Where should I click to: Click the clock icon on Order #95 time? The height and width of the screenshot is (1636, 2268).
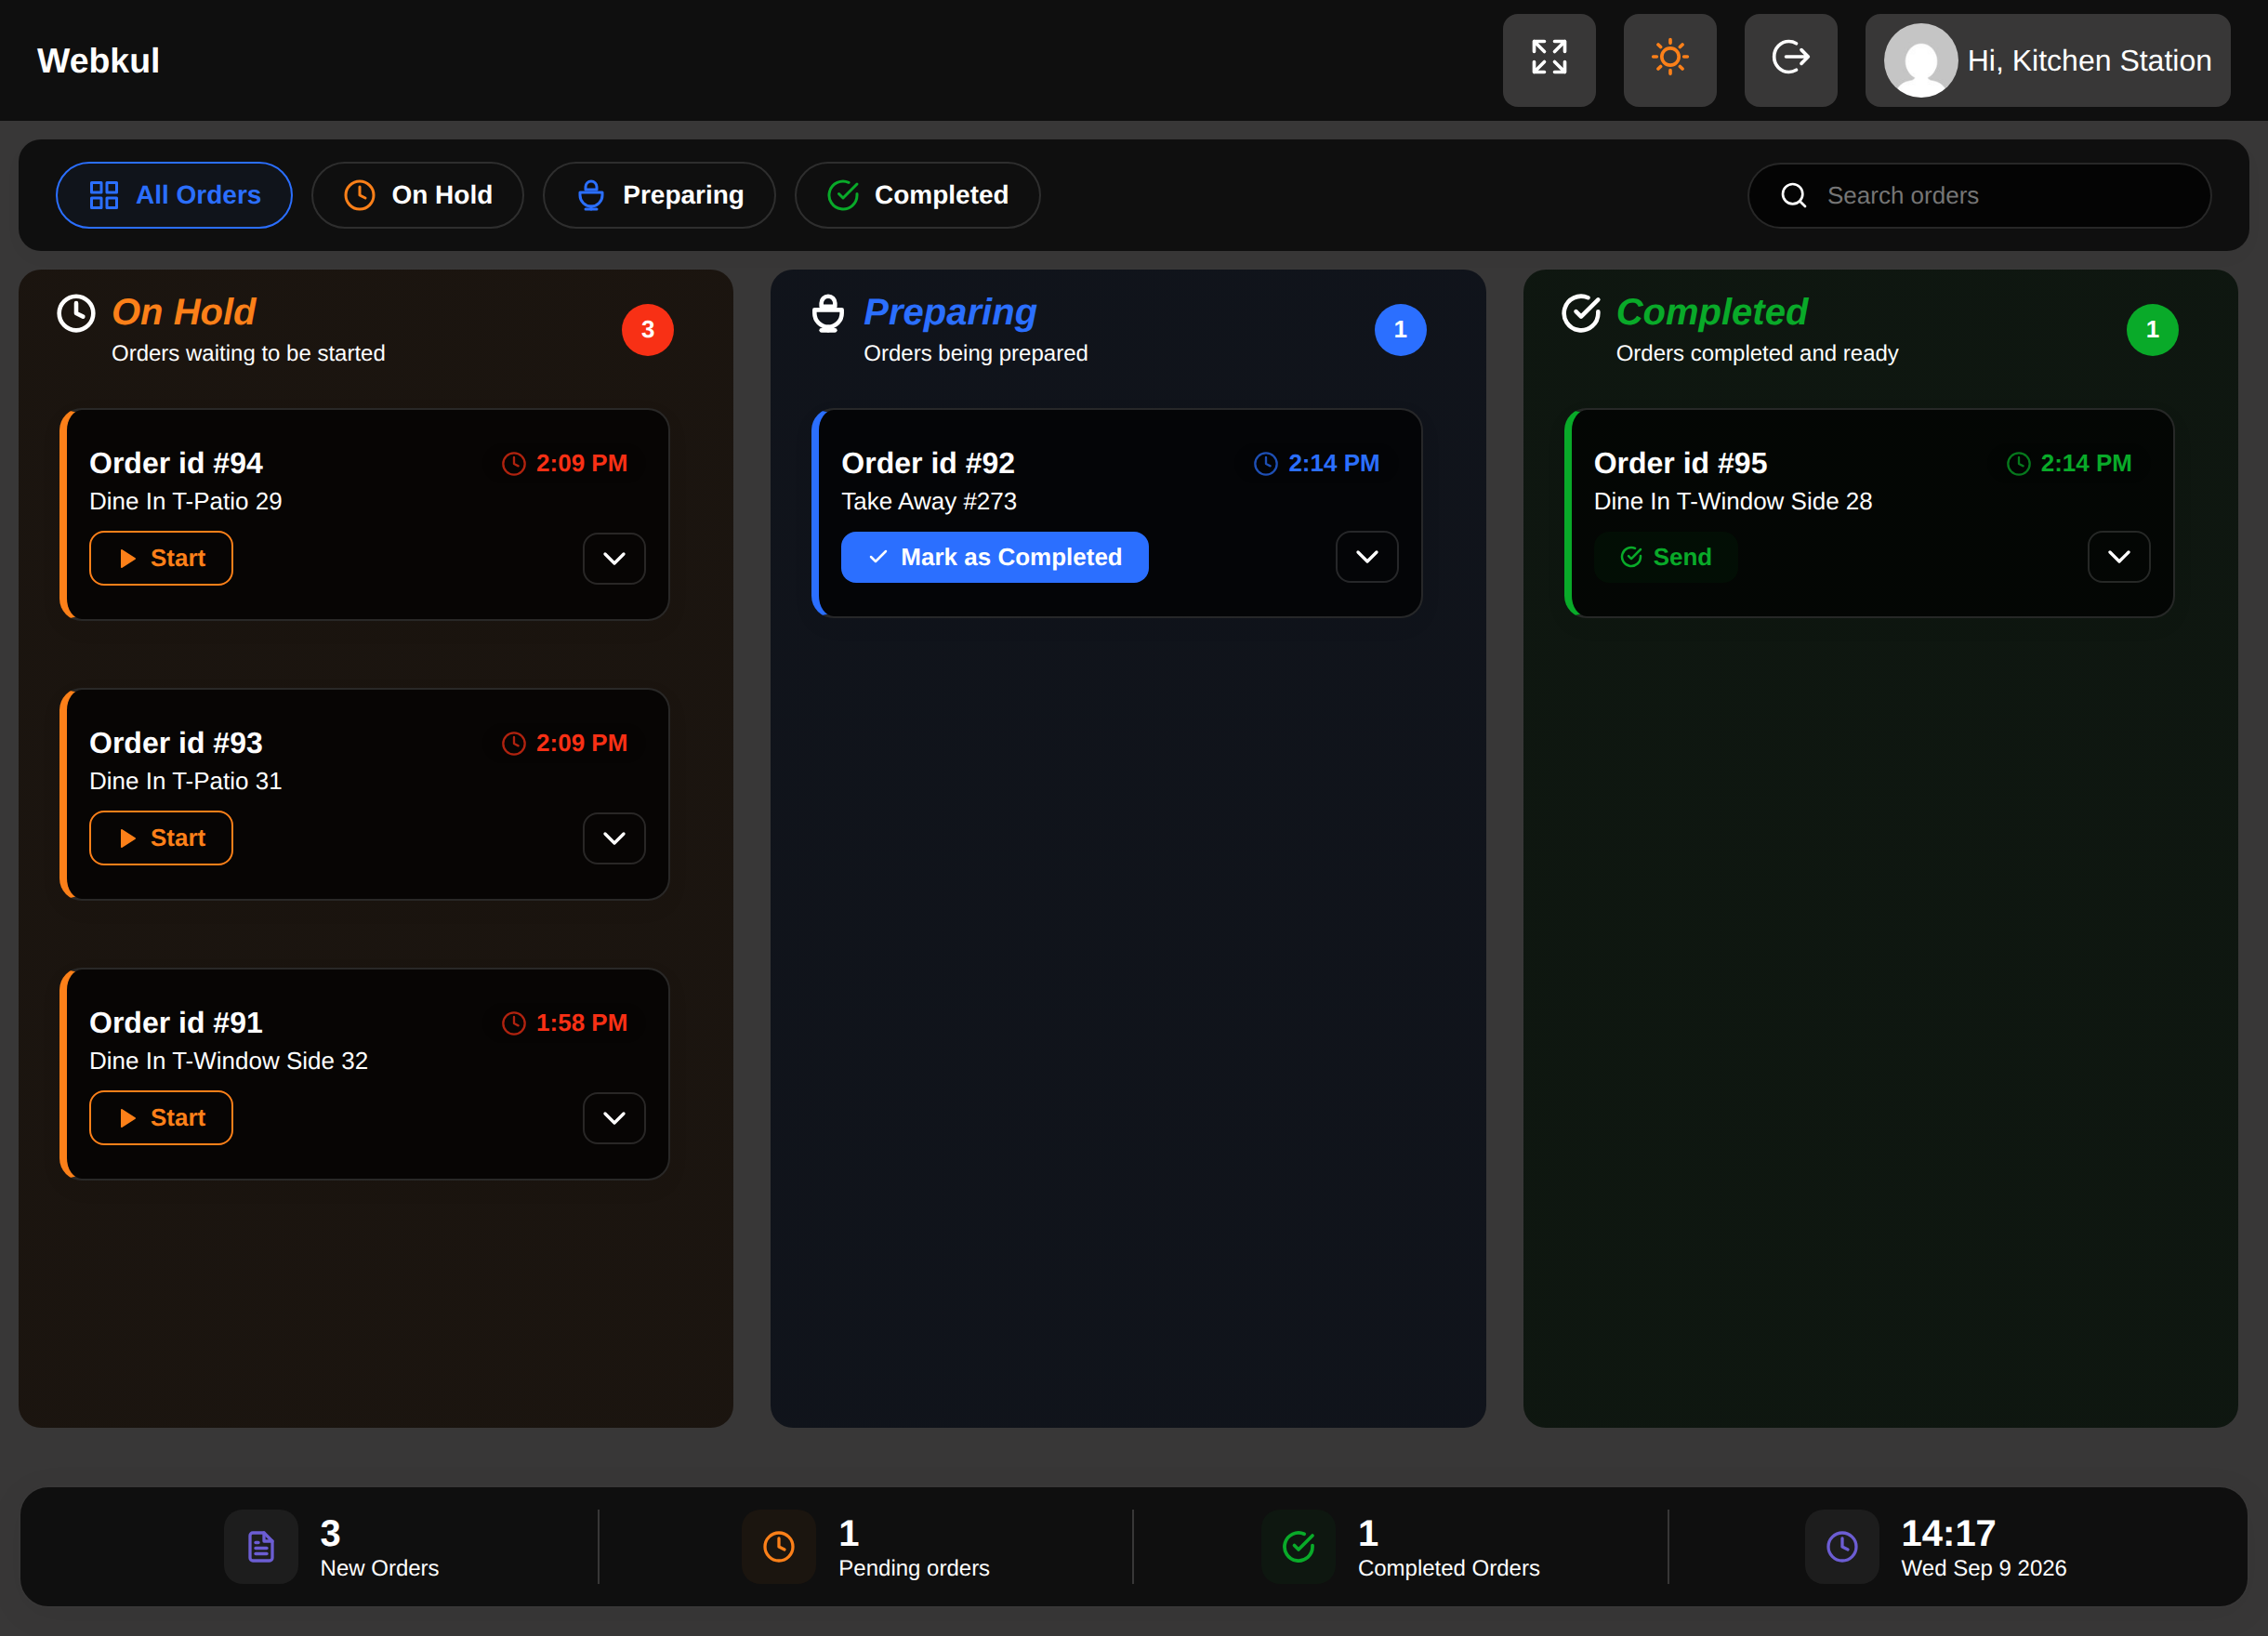(x=2019, y=463)
